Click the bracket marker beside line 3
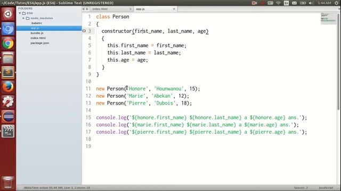Viewport: 341px width, 191px height. (x=84, y=31)
